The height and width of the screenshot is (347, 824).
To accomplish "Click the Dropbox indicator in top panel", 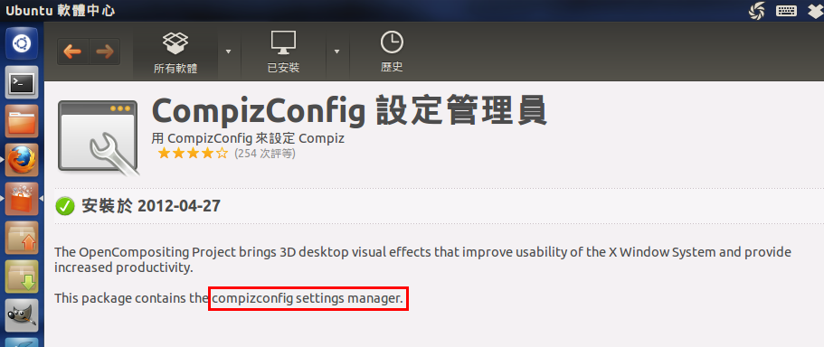I will 817,11.
